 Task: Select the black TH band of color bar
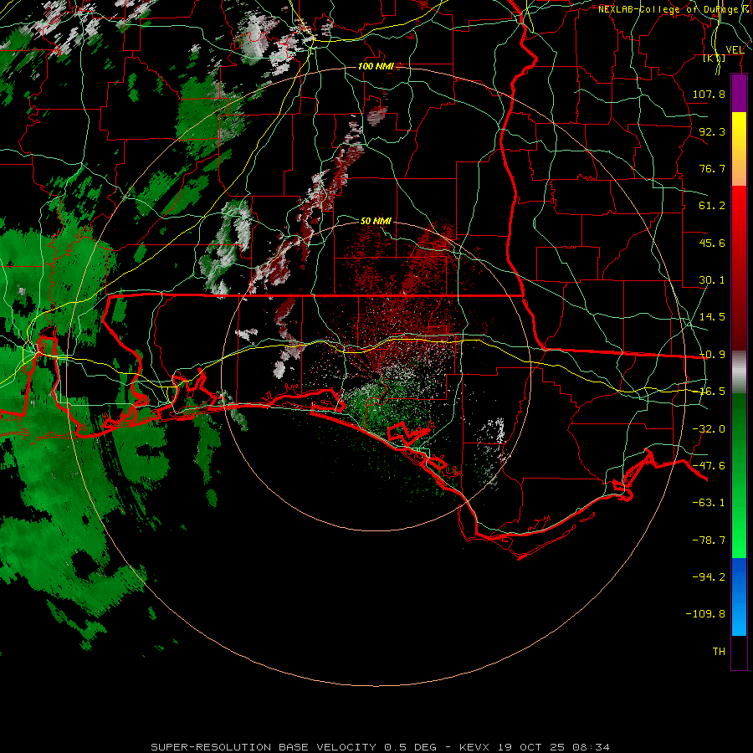(739, 653)
